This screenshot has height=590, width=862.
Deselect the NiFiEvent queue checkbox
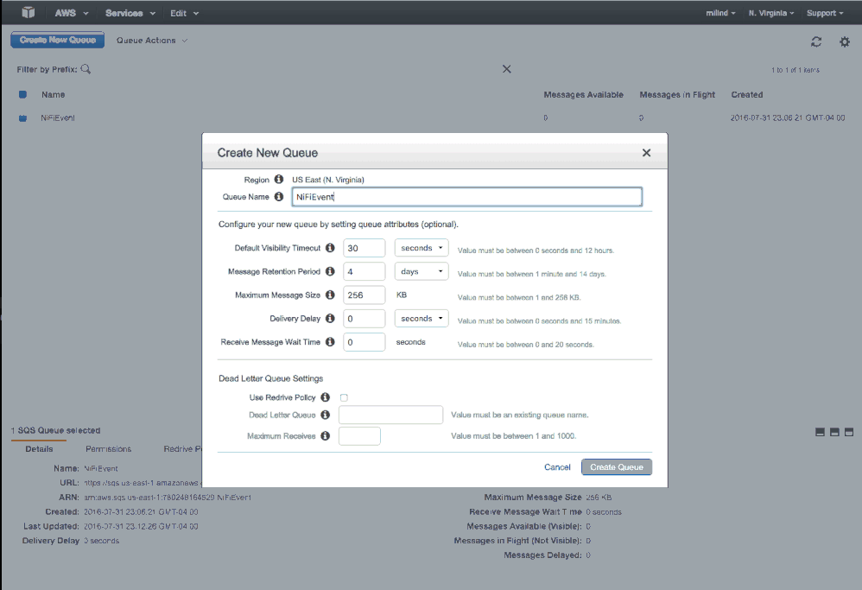pos(21,117)
